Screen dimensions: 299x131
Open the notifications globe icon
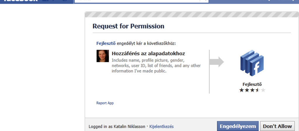pos(65,1)
